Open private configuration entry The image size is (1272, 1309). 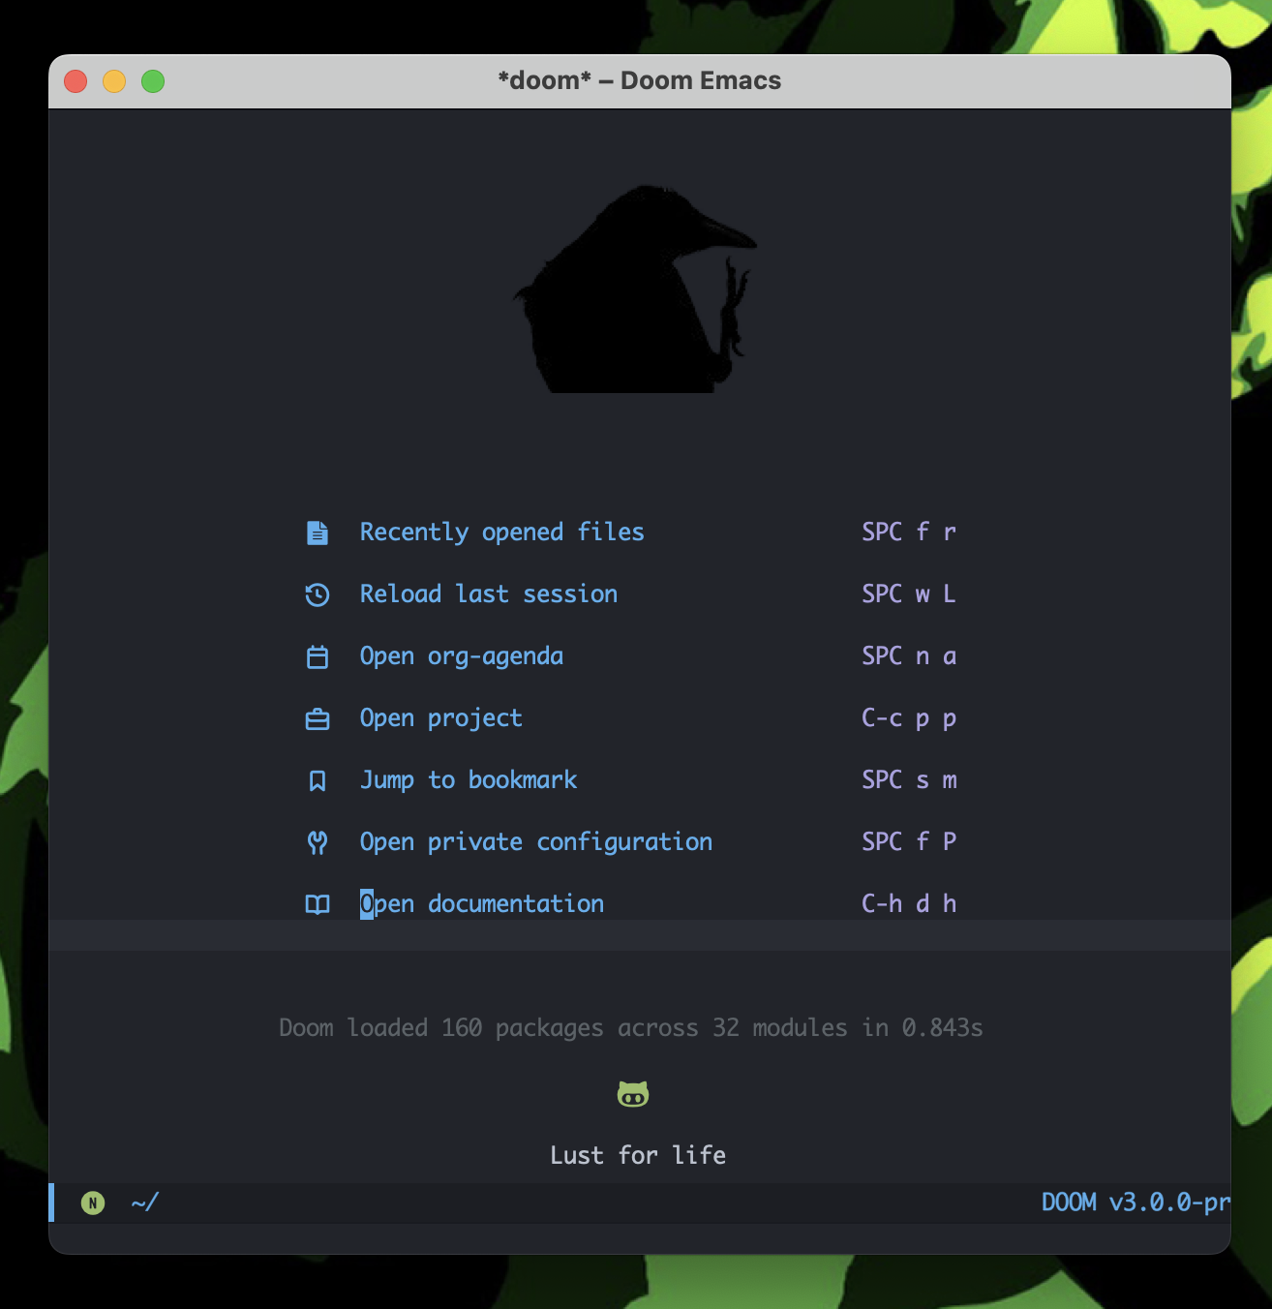[536, 842]
